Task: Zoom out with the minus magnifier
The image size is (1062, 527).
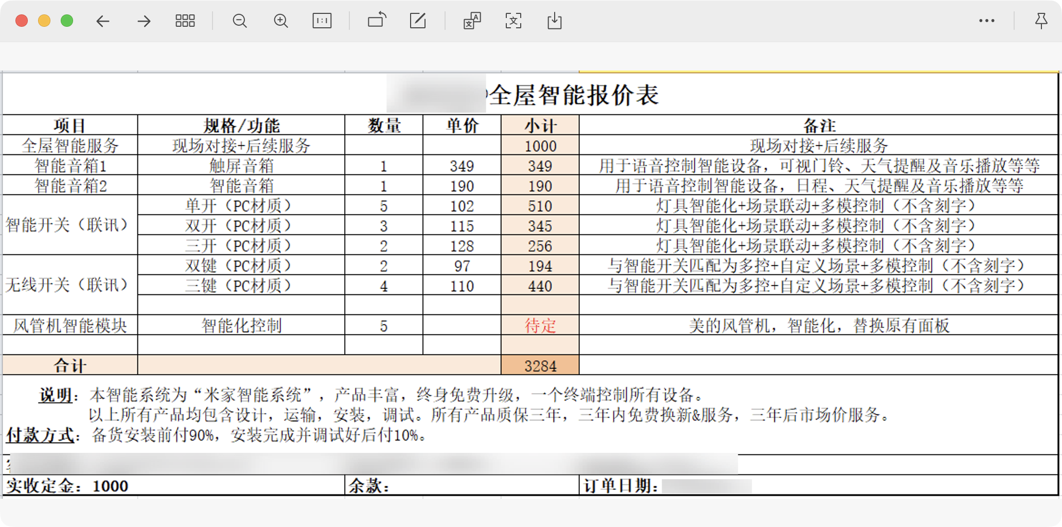Action: click(x=240, y=21)
